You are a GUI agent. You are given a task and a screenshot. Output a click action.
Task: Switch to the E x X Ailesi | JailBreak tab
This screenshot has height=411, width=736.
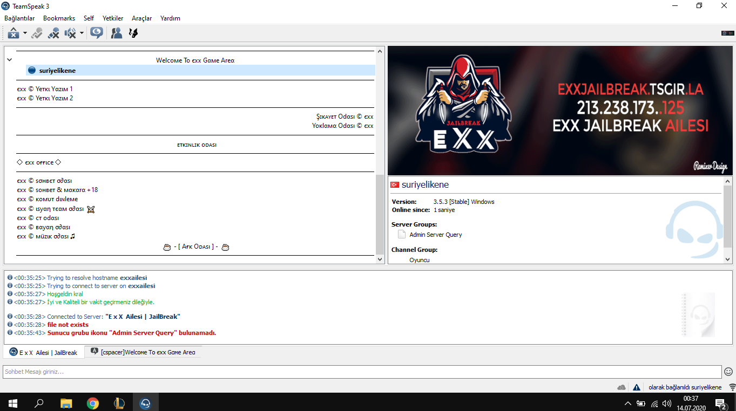[x=44, y=352]
